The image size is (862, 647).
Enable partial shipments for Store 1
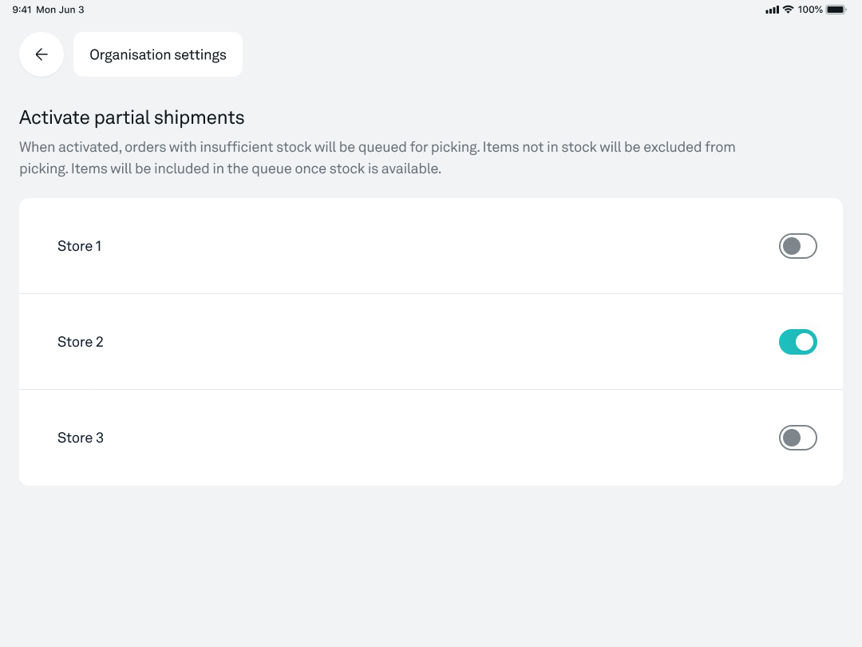(797, 246)
